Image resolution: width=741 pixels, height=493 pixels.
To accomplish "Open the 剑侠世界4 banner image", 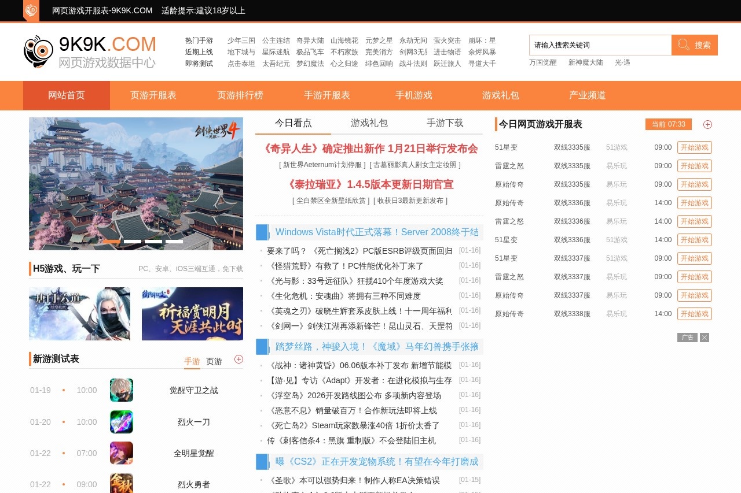I will (x=136, y=184).
